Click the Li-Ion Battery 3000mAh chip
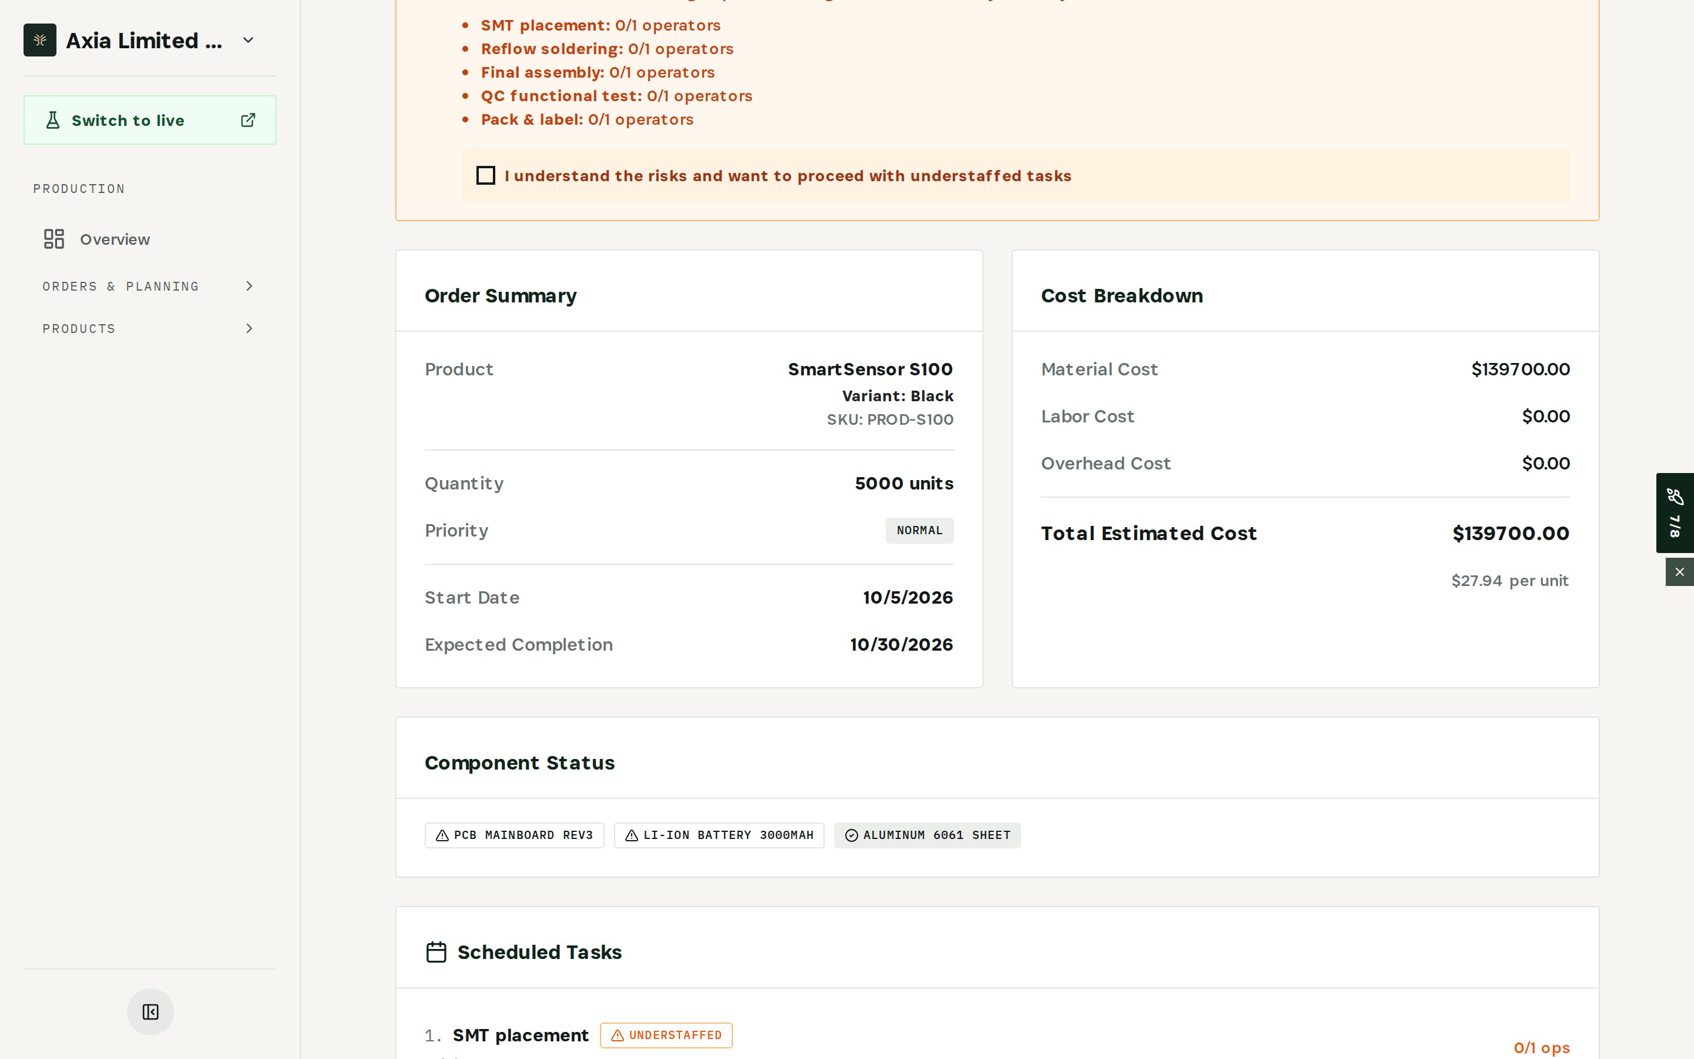Image resolution: width=1694 pixels, height=1059 pixels. (719, 835)
